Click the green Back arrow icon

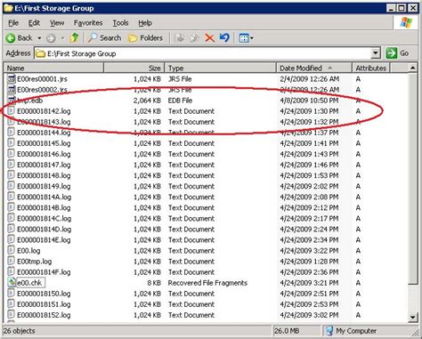[11, 38]
